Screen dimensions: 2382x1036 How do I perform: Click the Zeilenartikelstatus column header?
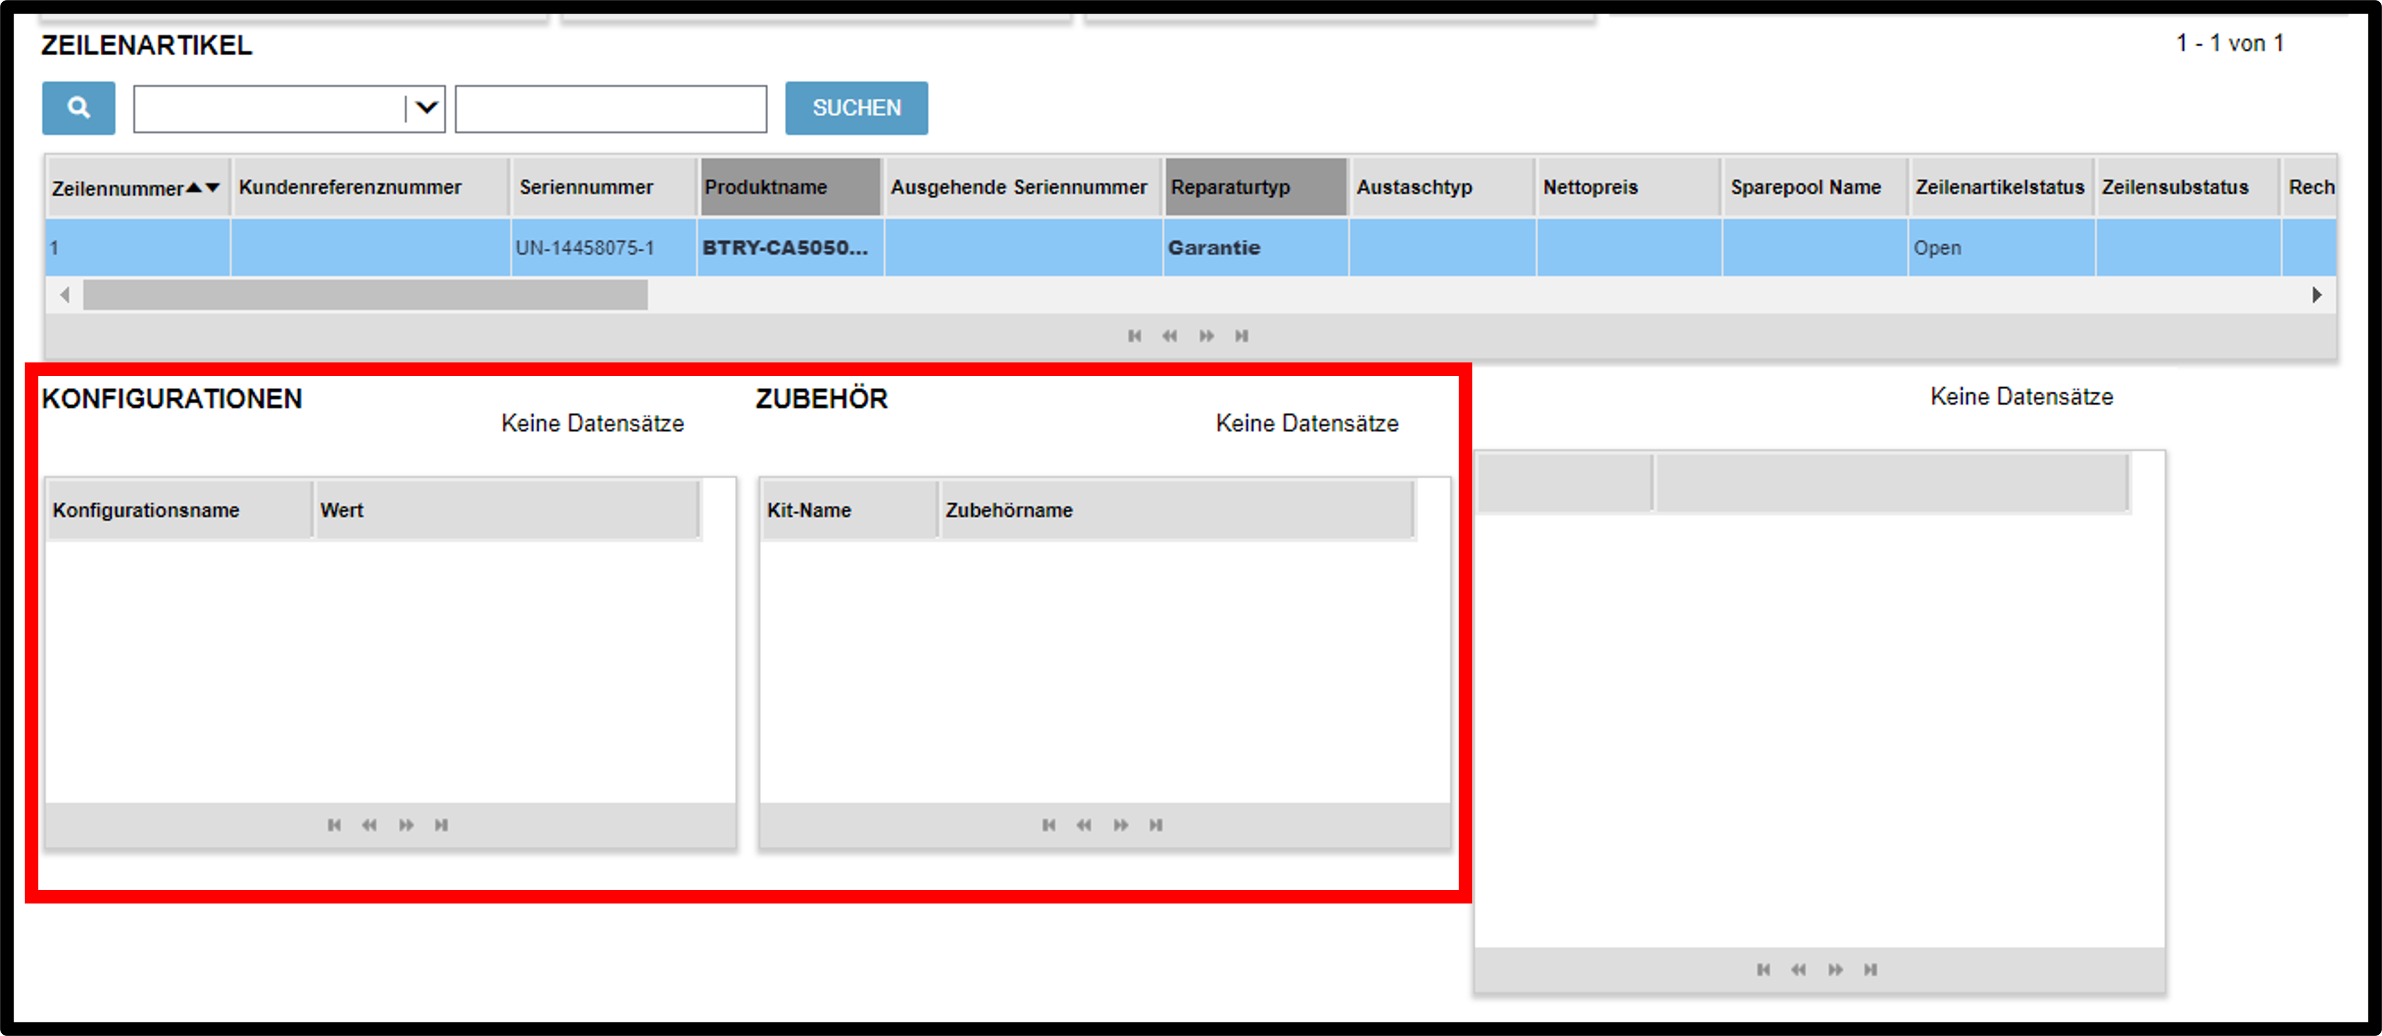tap(2002, 188)
